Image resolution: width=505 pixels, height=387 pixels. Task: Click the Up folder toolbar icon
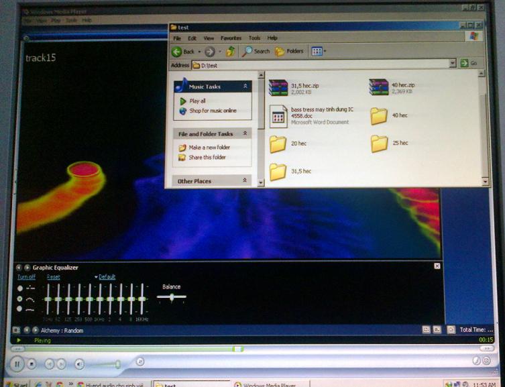pos(231,52)
